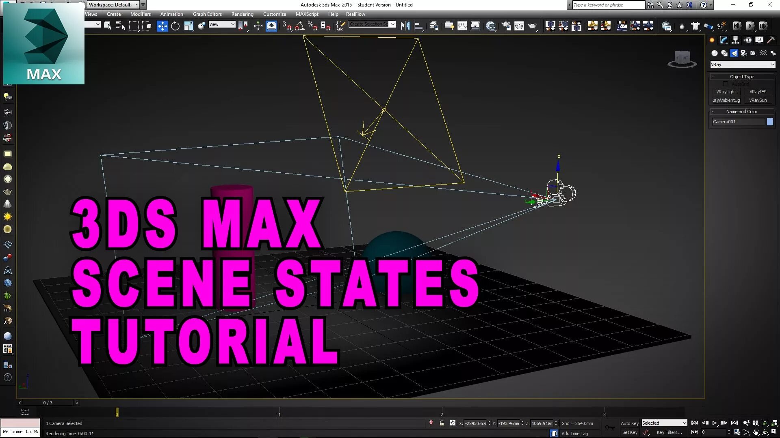This screenshot has width=780, height=438.
Task: Activate the Select and Rotate tool
Action: (x=175, y=26)
